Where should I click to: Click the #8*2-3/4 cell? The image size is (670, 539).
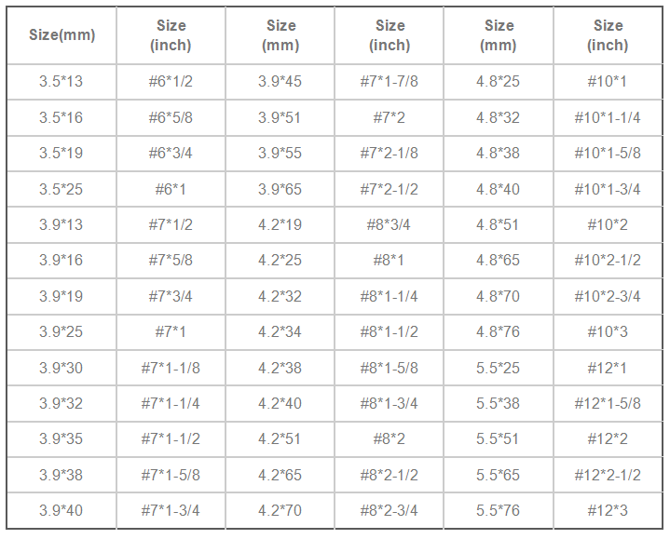pos(389,510)
